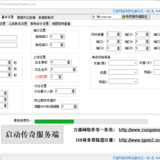Adjust the 端口2 spinner arrows
This screenshot has width=160, height=160.
point(118,48)
